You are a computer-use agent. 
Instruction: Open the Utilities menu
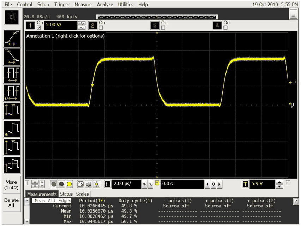tap(126, 5)
